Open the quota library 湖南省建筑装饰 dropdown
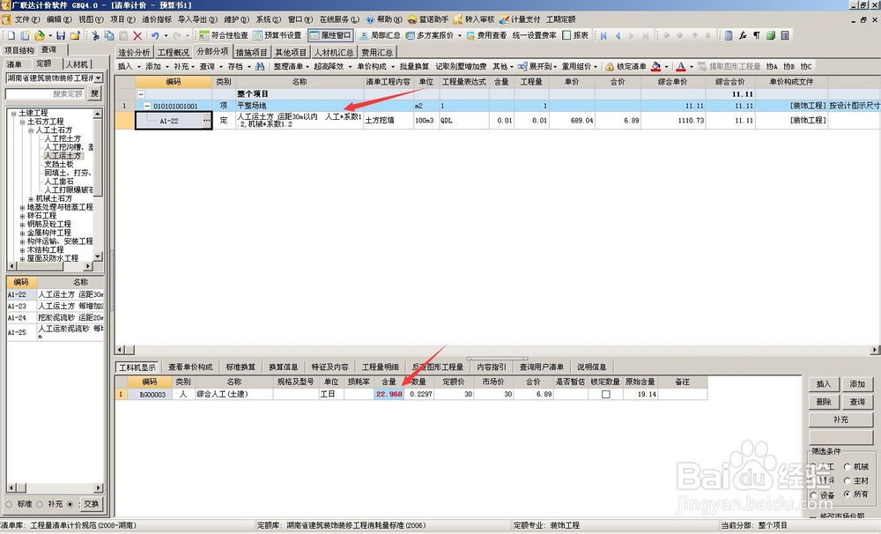The width and height of the screenshot is (881, 534). pyautogui.click(x=99, y=78)
